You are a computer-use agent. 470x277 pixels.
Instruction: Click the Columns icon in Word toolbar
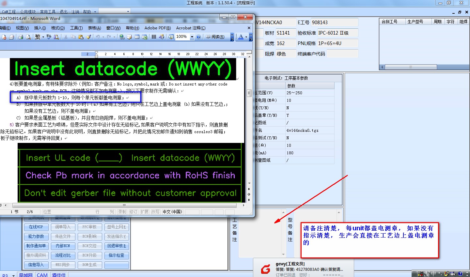(154, 37)
